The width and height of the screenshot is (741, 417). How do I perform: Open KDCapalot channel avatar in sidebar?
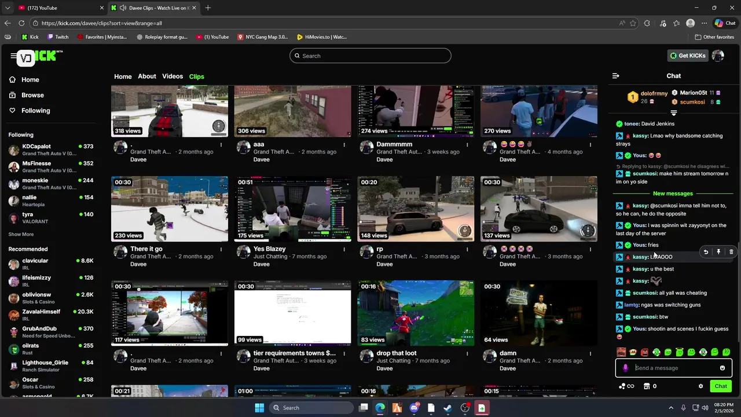point(14,150)
